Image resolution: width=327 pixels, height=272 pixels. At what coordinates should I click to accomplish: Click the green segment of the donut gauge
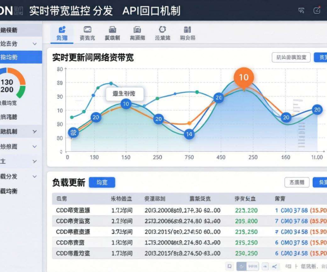(21, 92)
